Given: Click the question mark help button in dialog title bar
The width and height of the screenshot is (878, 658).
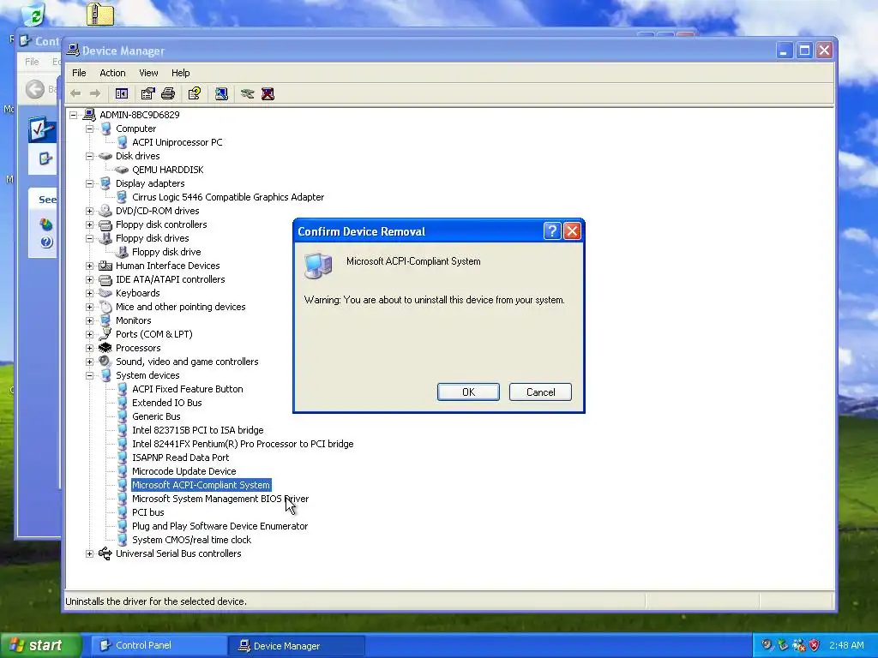Looking at the screenshot, I should click(552, 231).
